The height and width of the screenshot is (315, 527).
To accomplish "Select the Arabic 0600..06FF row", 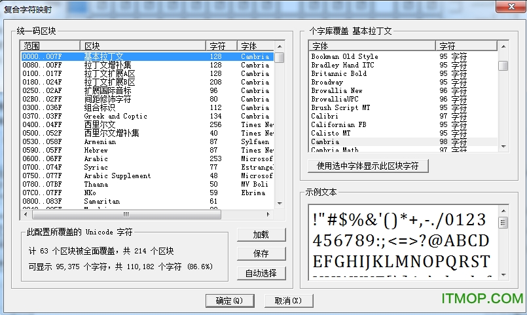I will 147,158.
